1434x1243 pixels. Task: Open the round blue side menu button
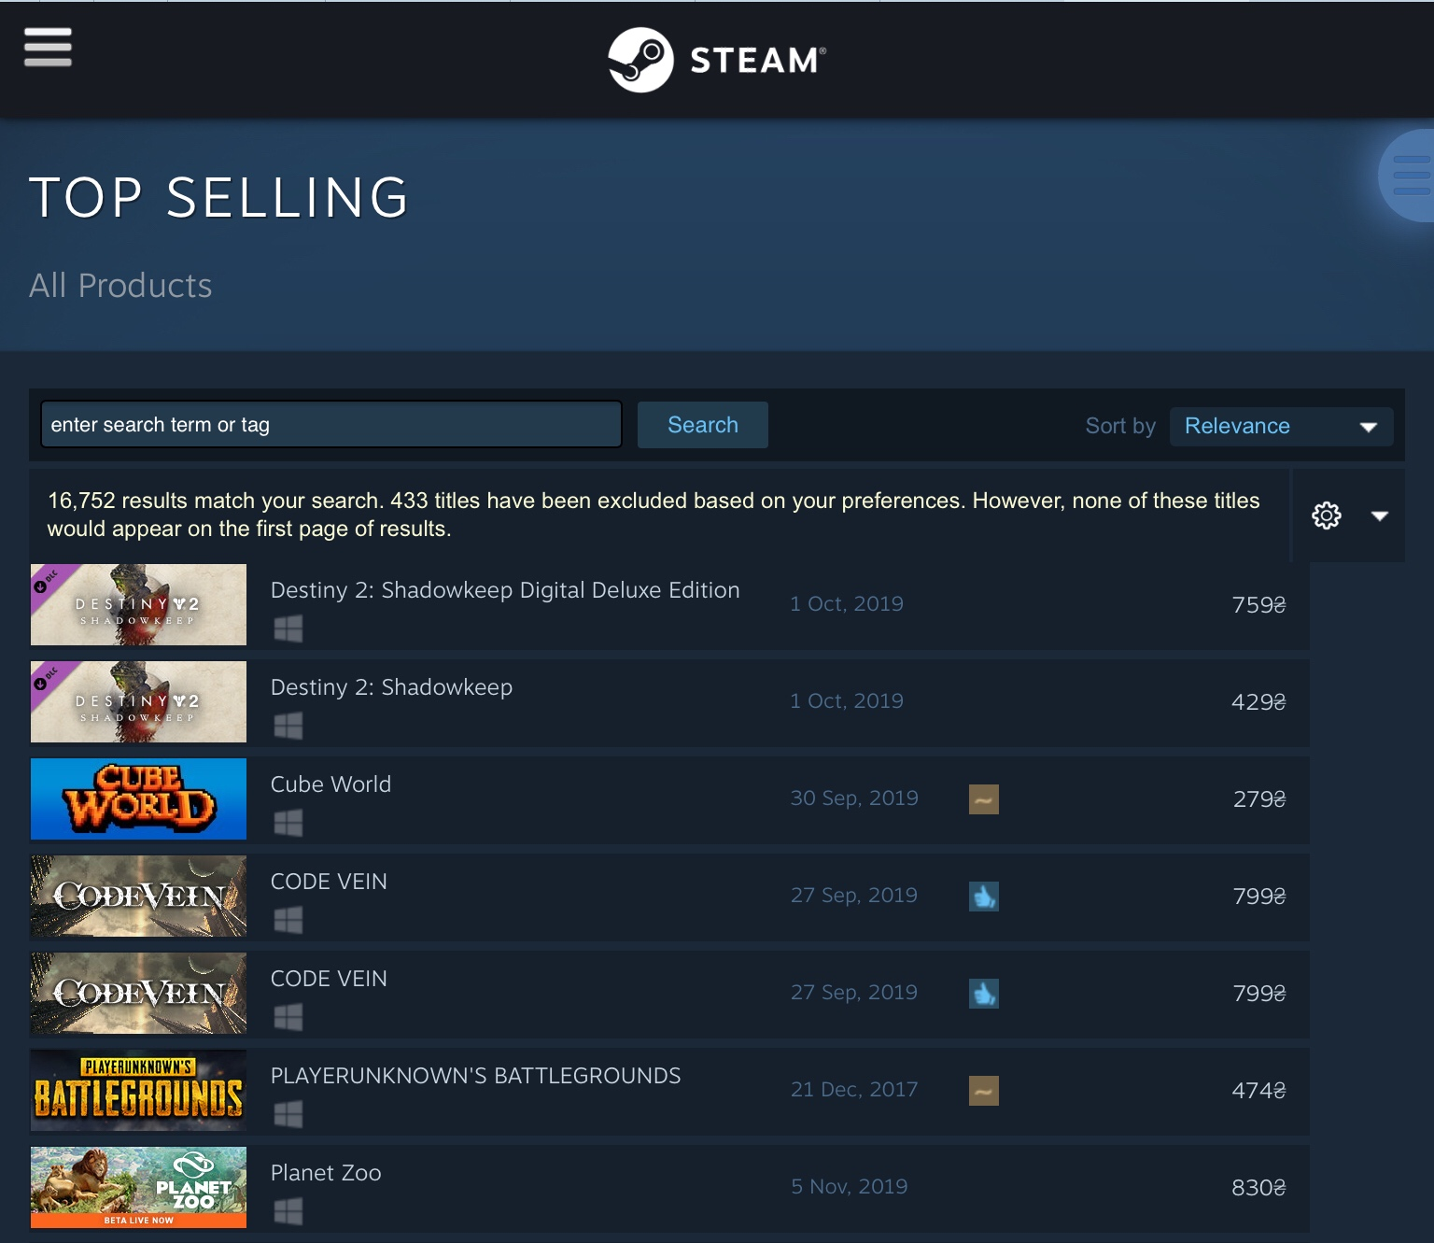tap(1407, 176)
